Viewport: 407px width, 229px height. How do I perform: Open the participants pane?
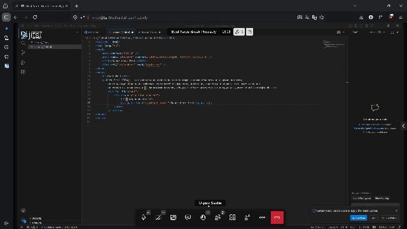tap(217, 218)
